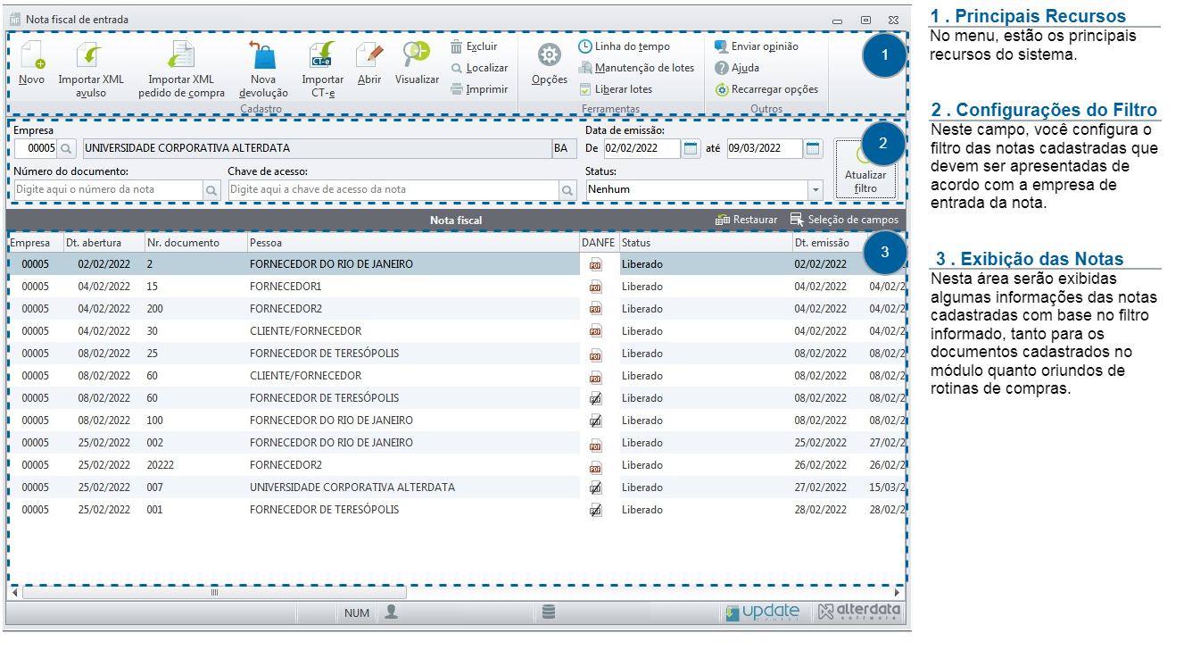Open Seleção de campos
Image resolution: width=1192 pixels, height=650 pixels.
click(843, 220)
